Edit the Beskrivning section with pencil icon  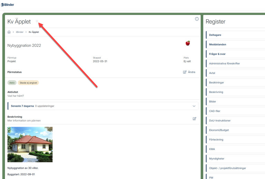point(194,119)
